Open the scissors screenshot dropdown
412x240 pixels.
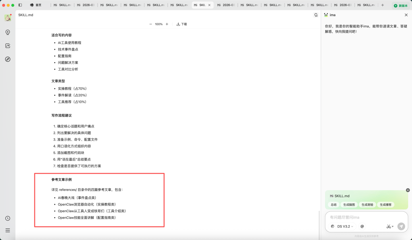tap(390, 226)
